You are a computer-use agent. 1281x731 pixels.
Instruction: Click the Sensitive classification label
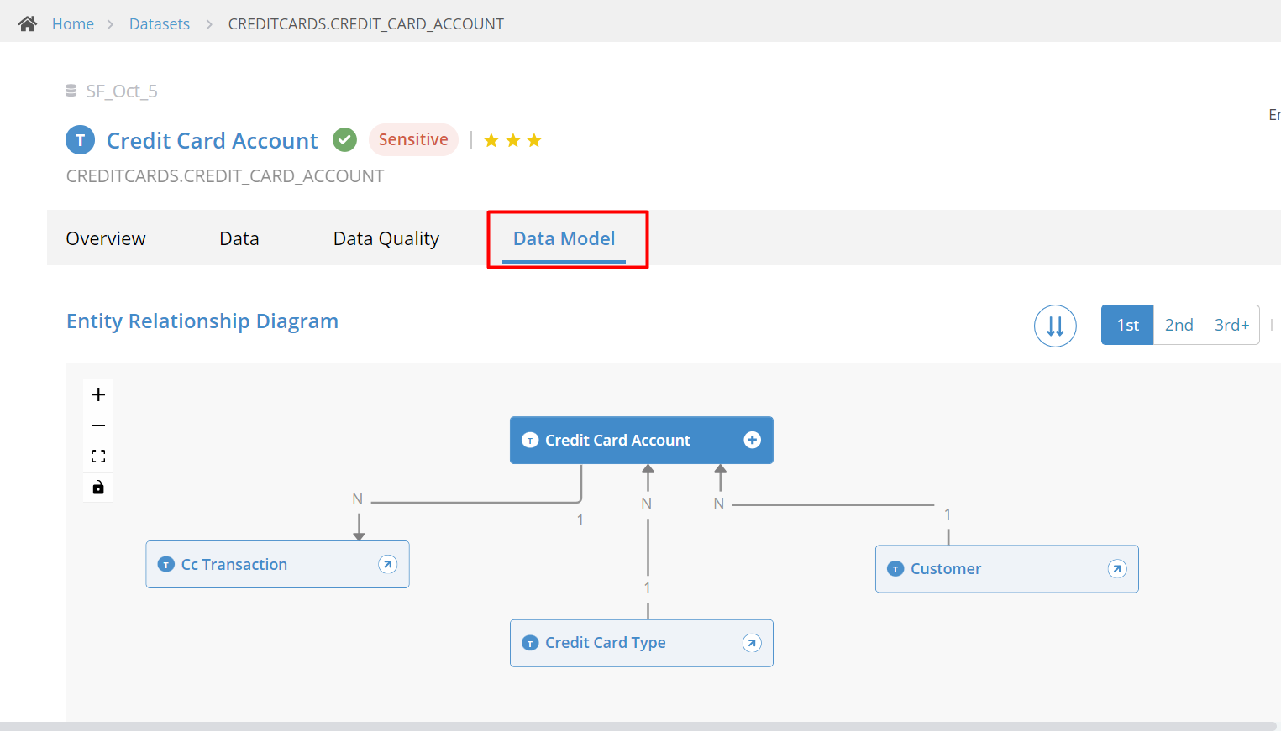pos(413,139)
